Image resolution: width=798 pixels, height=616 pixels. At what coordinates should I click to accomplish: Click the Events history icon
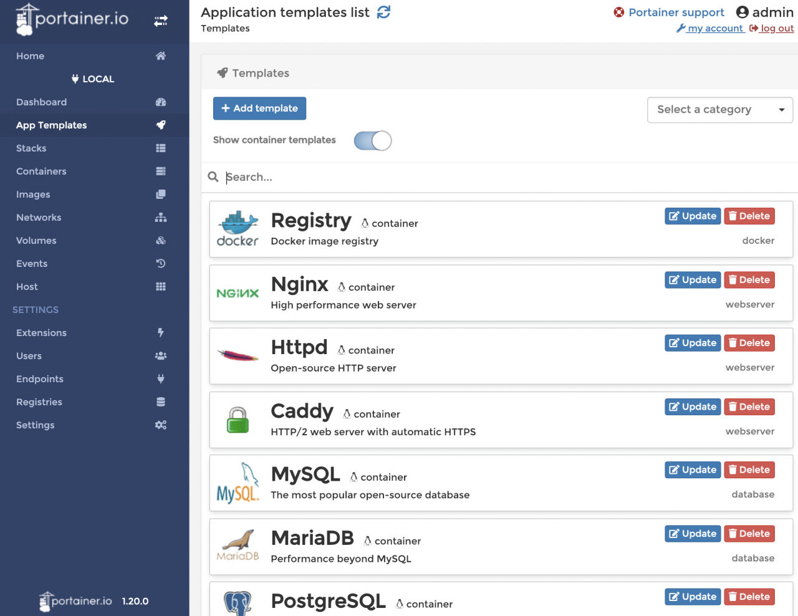[161, 264]
